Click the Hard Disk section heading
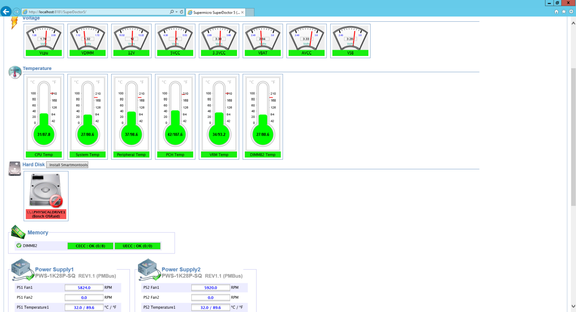The image size is (576, 312). pos(33,165)
